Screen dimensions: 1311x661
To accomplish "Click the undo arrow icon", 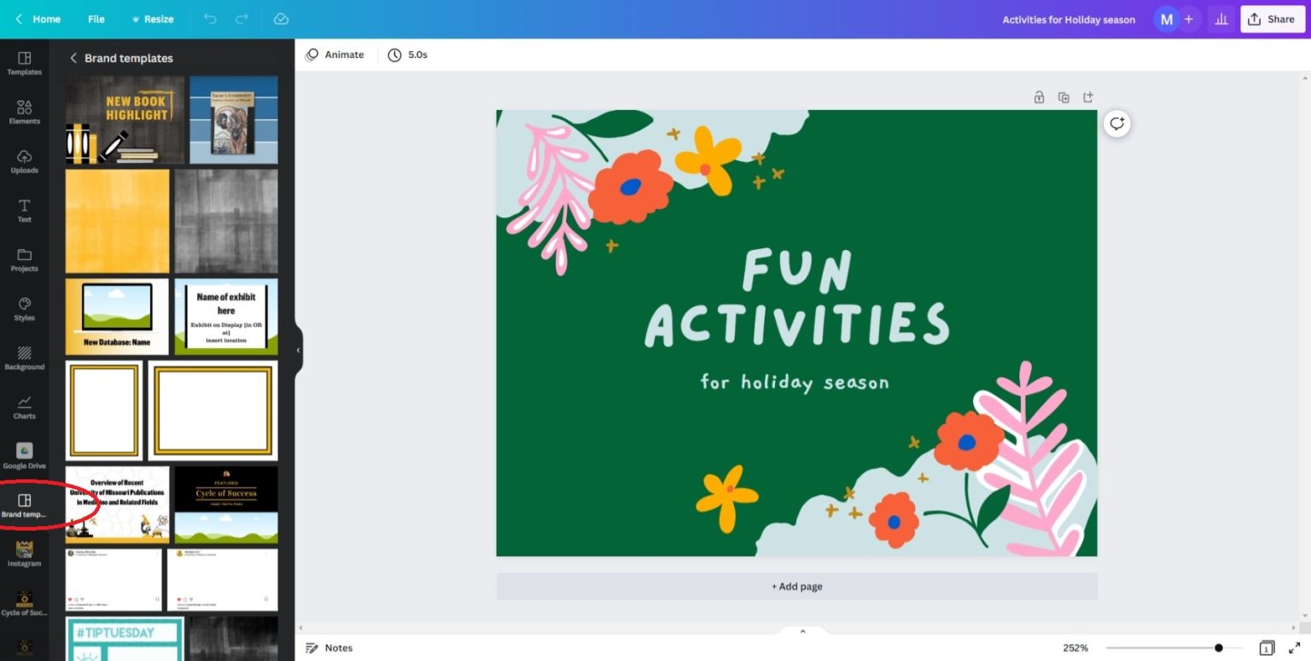I will pyautogui.click(x=210, y=19).
